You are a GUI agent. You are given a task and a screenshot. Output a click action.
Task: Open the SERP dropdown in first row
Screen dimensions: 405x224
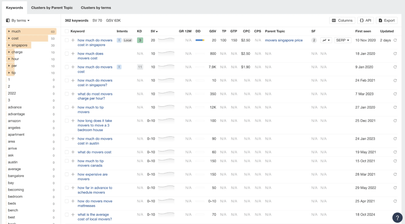pyautogui.click(x=343, y=40)
